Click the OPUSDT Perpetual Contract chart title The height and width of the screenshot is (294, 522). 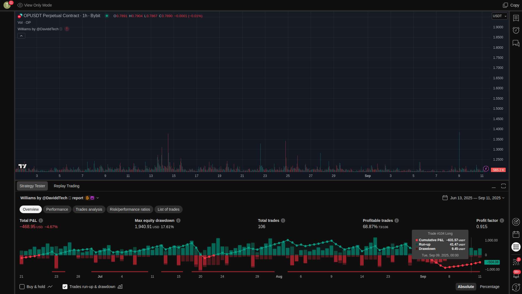point(62,16)
